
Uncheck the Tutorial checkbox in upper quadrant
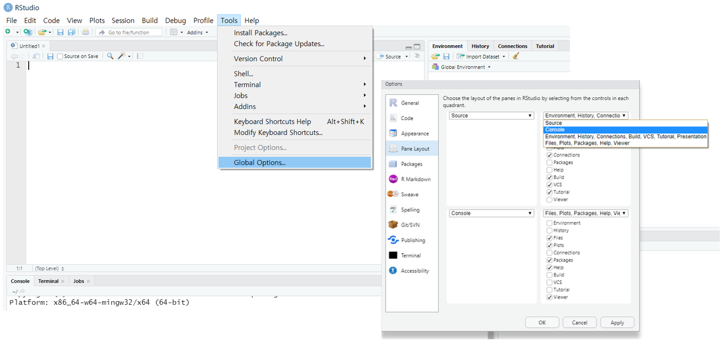click(550, 192)
